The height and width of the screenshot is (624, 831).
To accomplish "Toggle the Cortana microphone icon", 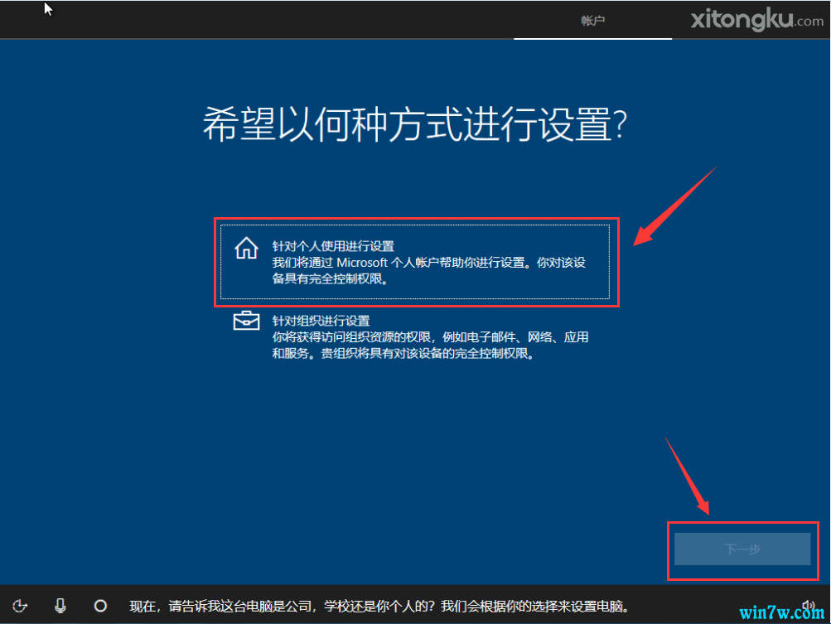I will pos(60,606).
